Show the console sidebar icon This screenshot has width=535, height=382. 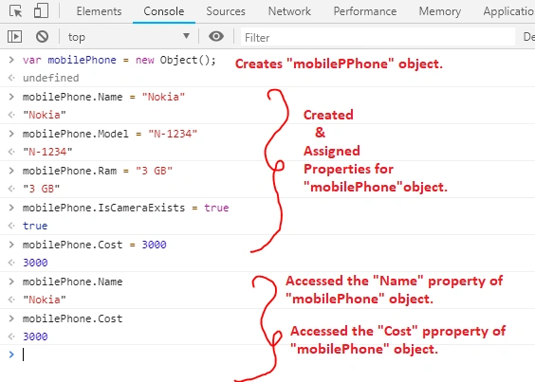click(14, 37)
